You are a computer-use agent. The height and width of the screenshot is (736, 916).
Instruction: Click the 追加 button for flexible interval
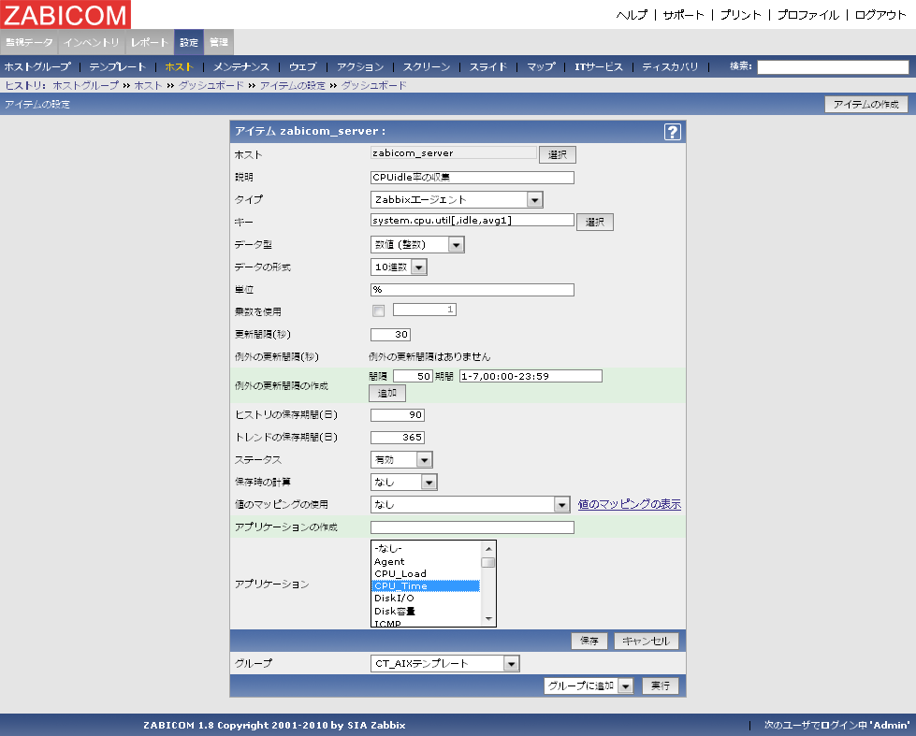click(386, 393)
